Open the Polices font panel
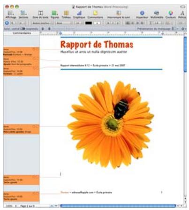This screenshot has height=210, width=189. coord(182,13)
